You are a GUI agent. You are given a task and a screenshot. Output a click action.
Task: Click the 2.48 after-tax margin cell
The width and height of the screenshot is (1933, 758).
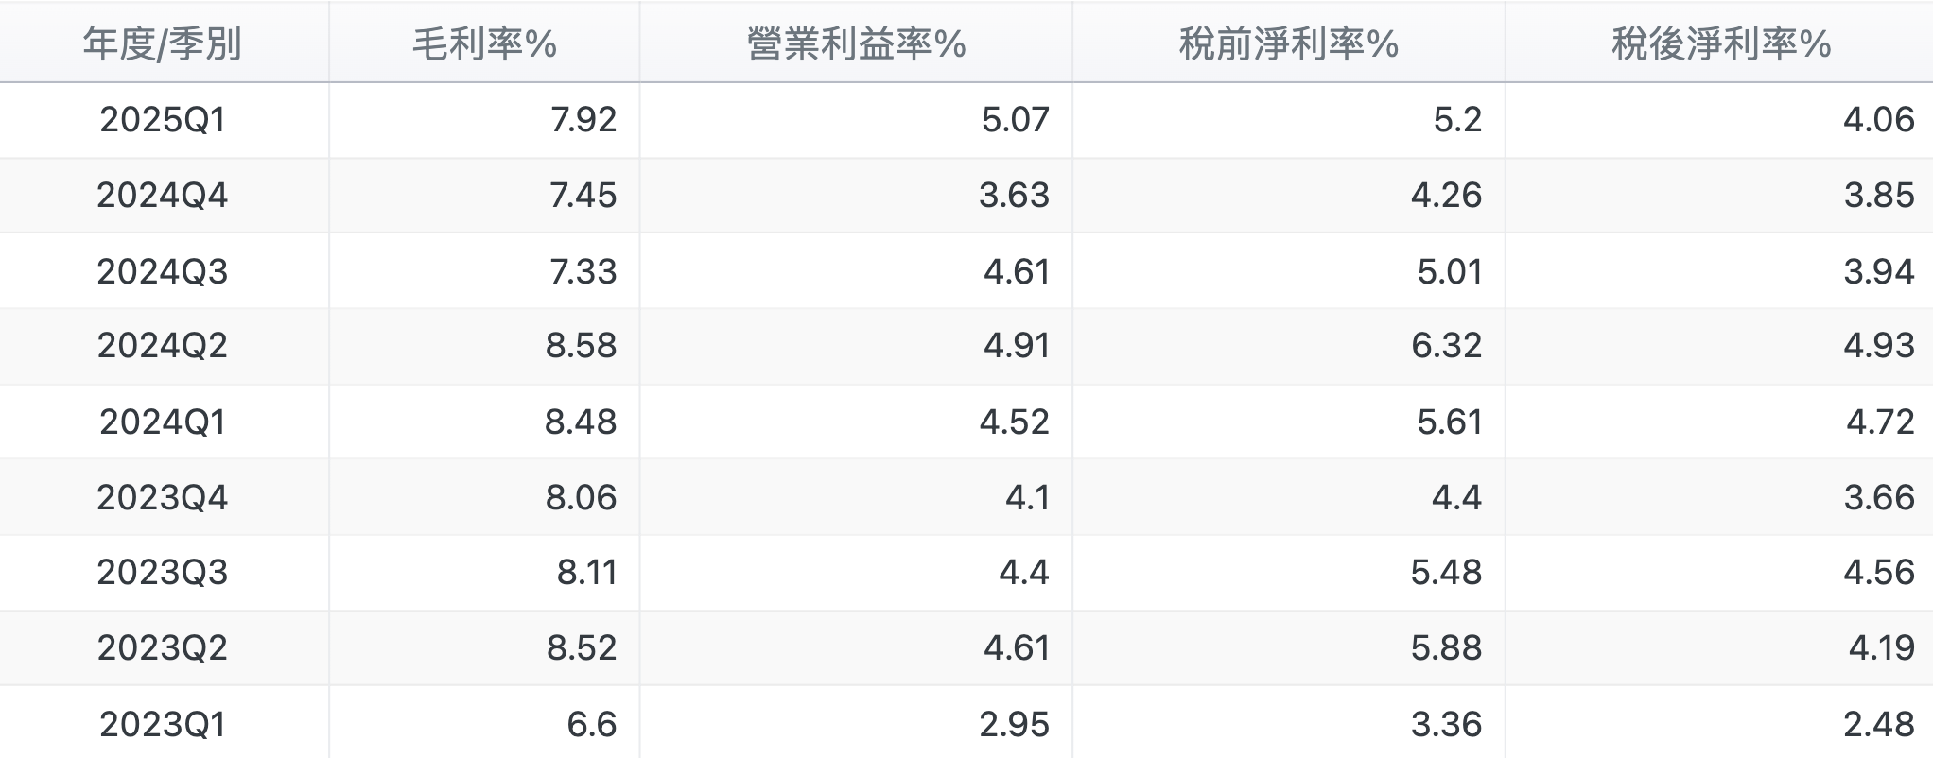1878,724
